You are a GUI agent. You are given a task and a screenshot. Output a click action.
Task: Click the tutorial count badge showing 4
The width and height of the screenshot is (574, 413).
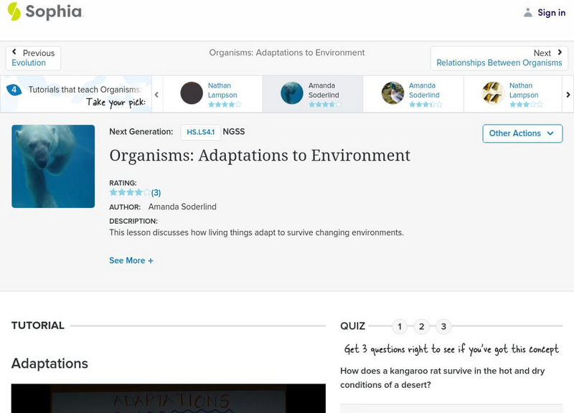click(14, 90)
